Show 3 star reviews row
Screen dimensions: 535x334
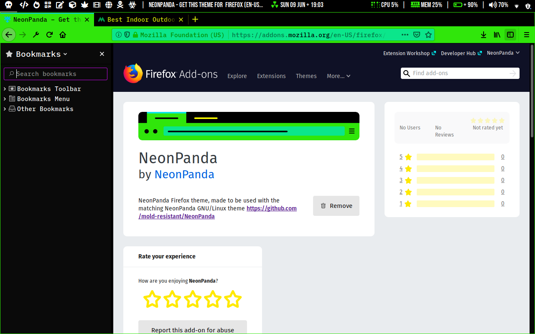[x=452, y=180]
